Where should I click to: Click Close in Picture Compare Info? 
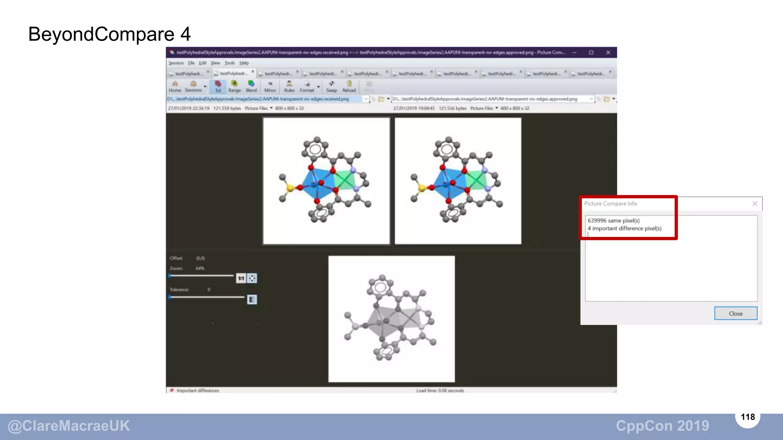pyautogui.click(x=735, y=314)
